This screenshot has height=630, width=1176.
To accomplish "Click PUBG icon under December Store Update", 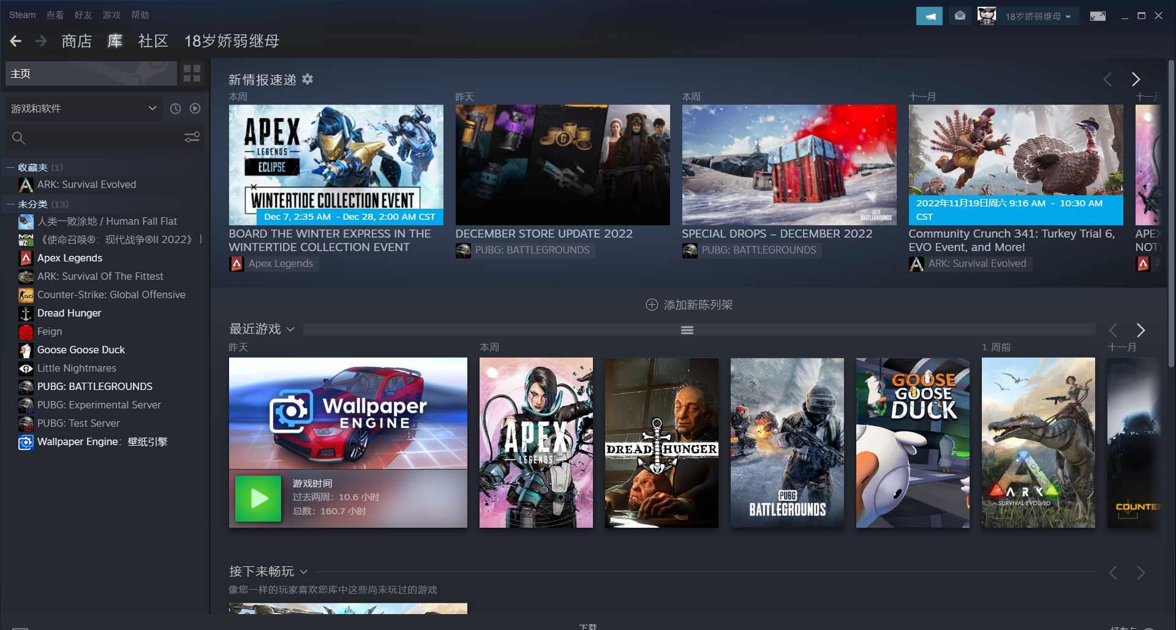I will pos(463,250).
